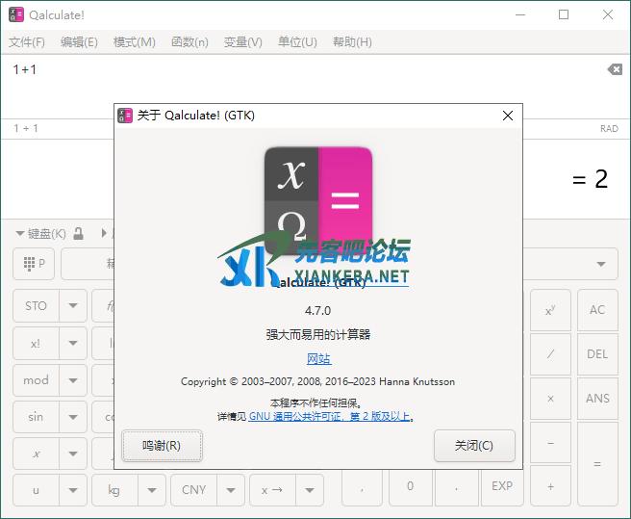The image size is (631, 519).
Task: Click the x to the power y key
Action: pos(550,309)
